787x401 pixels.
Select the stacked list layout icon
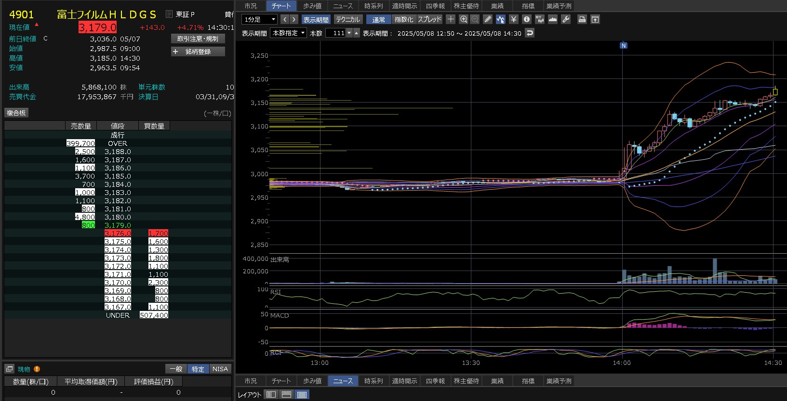pyautogui.click(x=302, y=394)
